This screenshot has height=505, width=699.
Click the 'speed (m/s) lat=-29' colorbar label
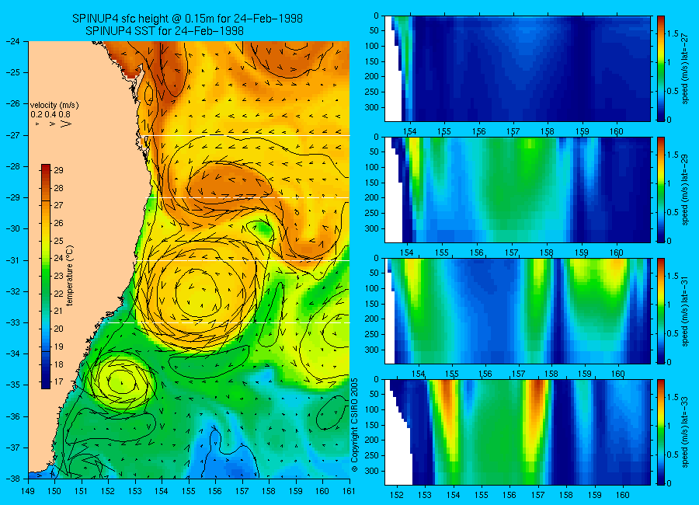686,190
